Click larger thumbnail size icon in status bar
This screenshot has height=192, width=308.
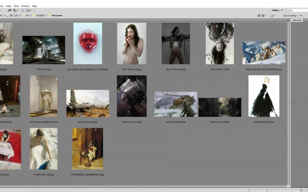click(301, 190)
